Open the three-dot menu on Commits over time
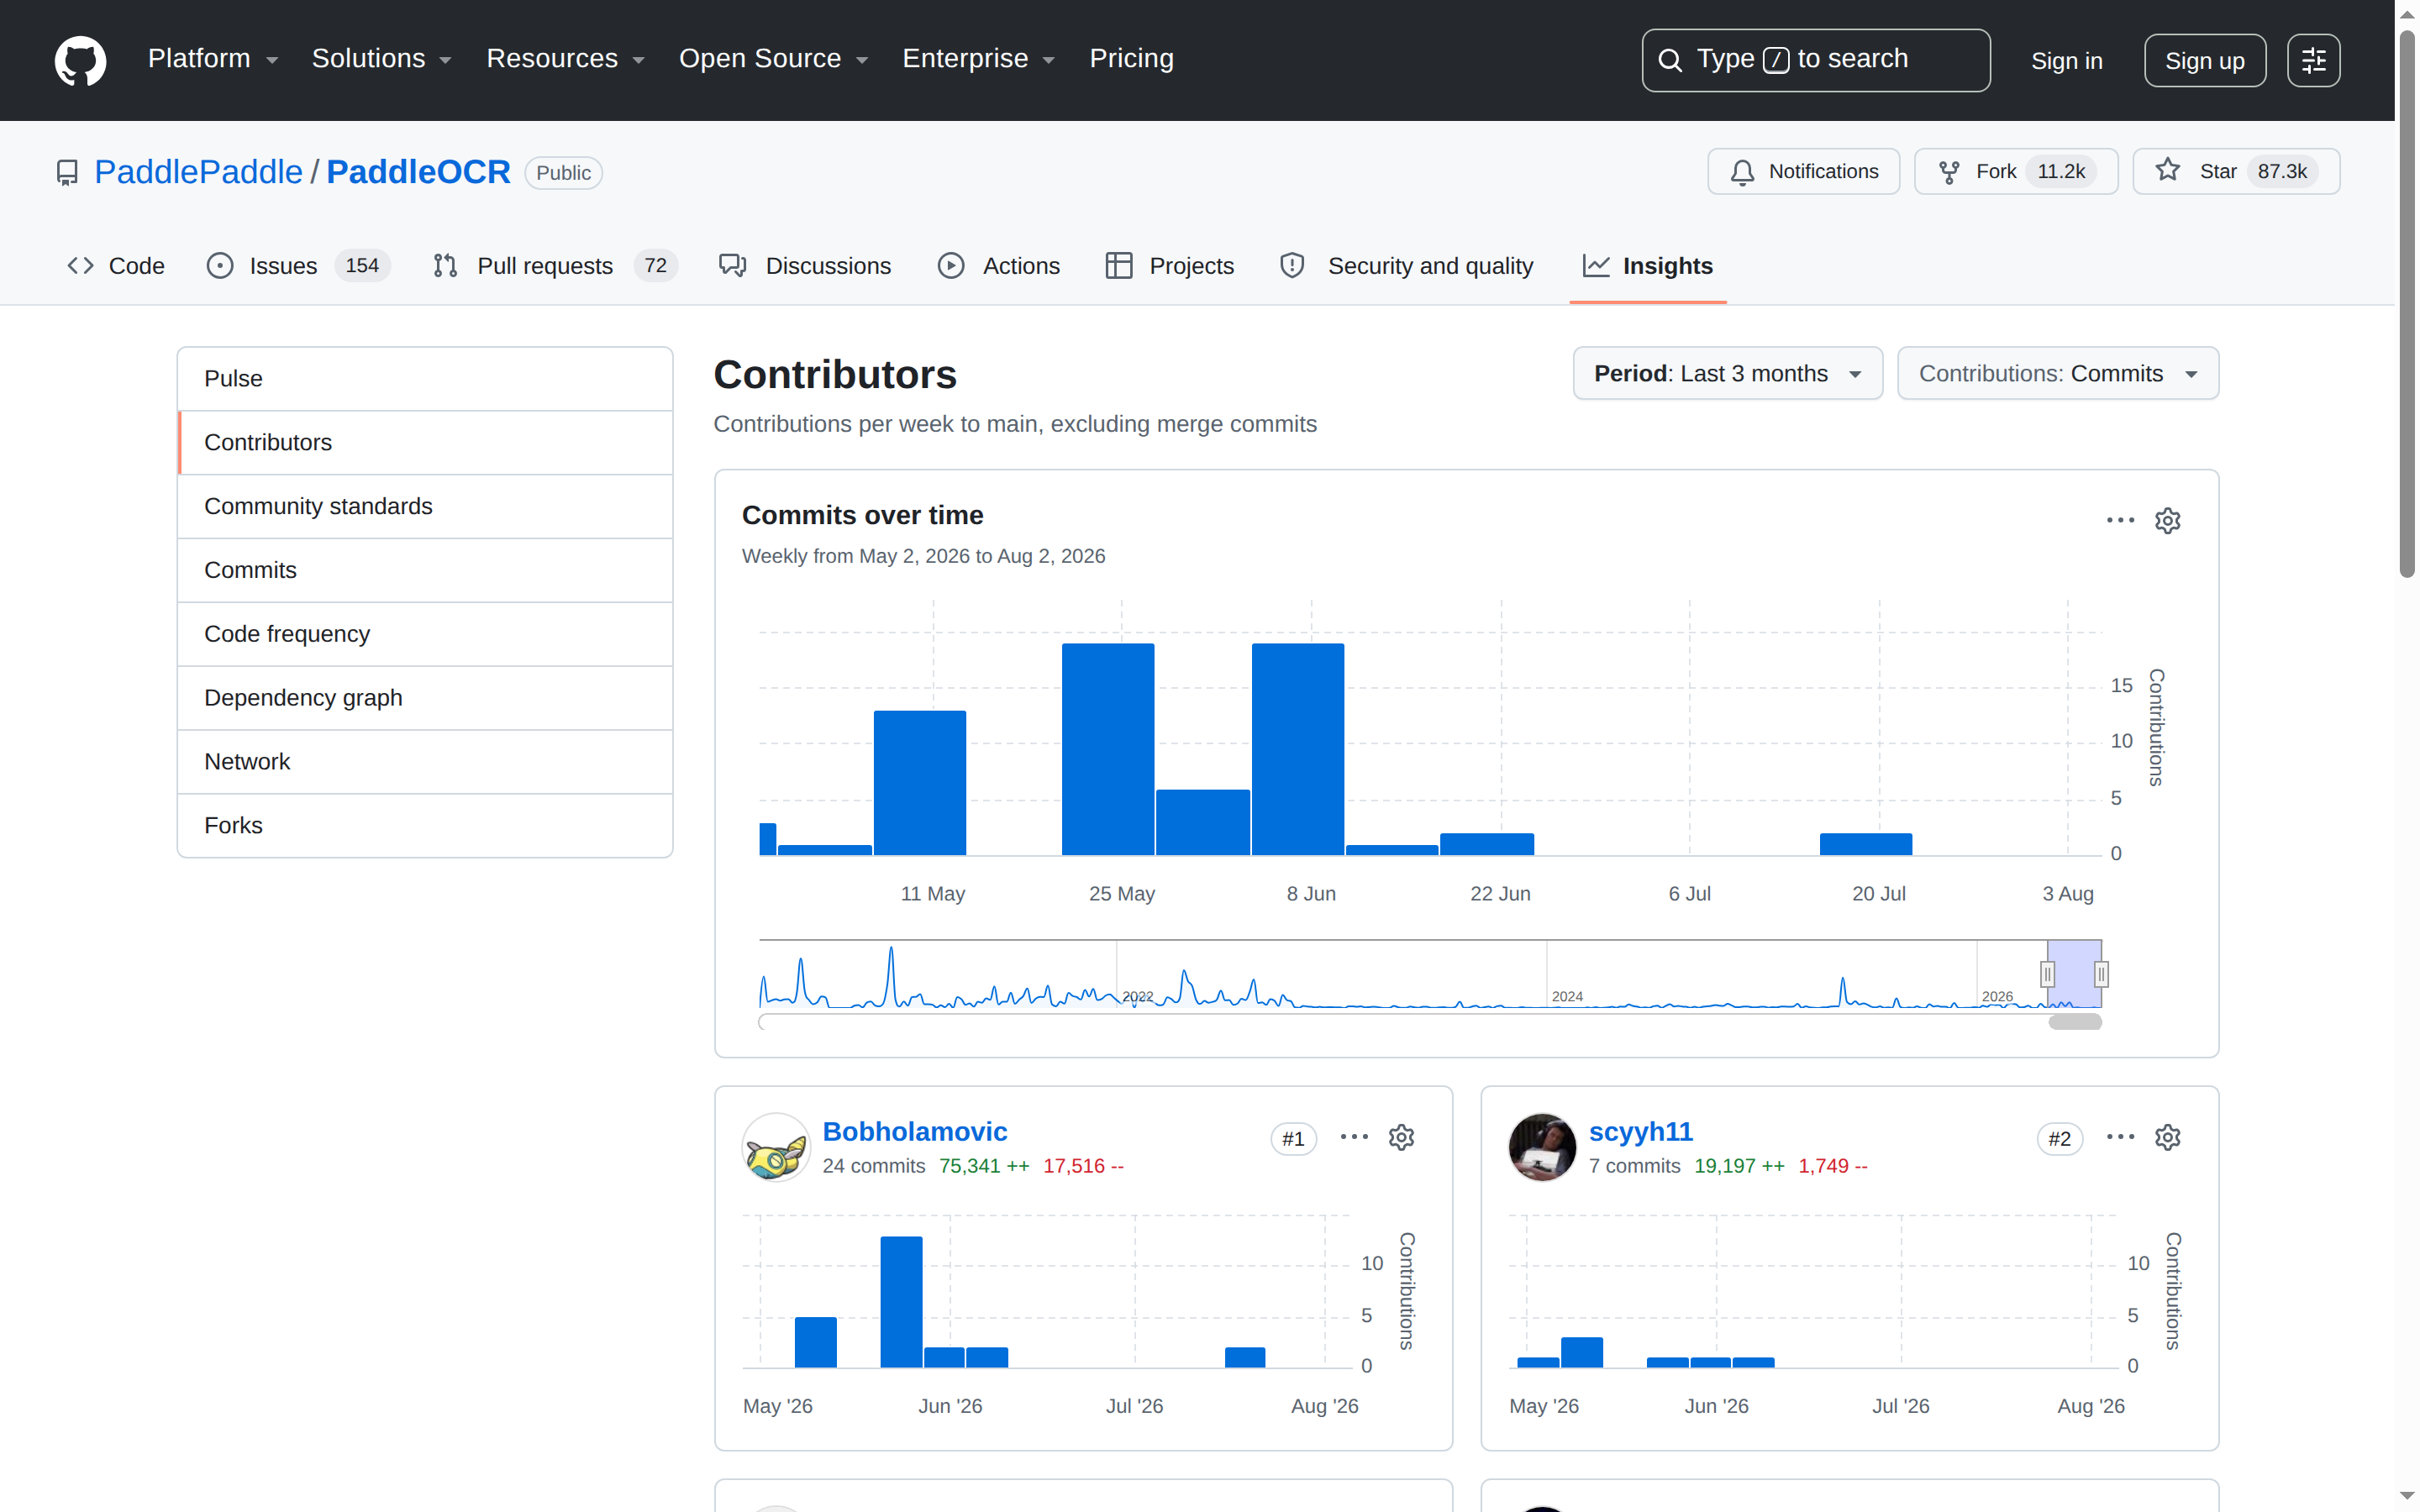The width and height of the screenshot is (2420, 1512). (x=2119, y=521)
